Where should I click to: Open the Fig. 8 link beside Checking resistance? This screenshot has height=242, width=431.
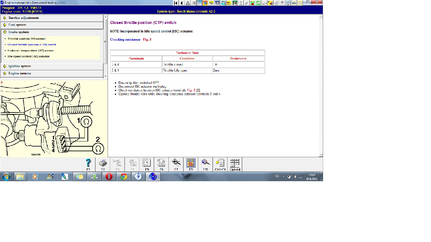coord(147,40)
